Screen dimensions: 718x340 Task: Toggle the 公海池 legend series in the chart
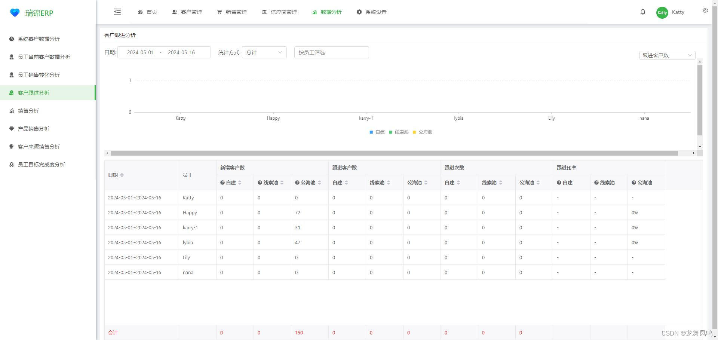422,132
